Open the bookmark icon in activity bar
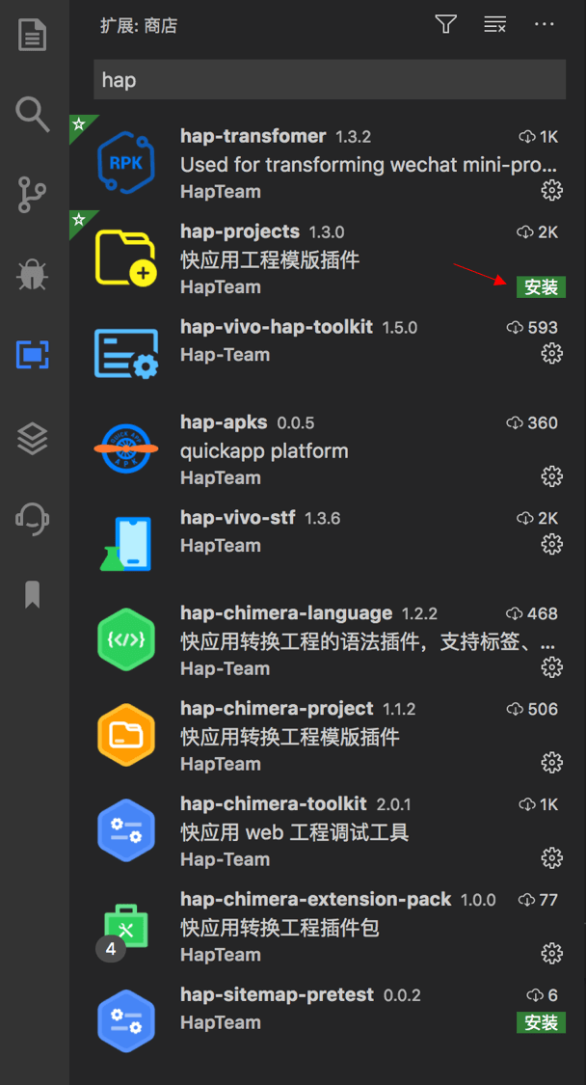Viewport: 586px width, 1085px height. tap(33, 594)
